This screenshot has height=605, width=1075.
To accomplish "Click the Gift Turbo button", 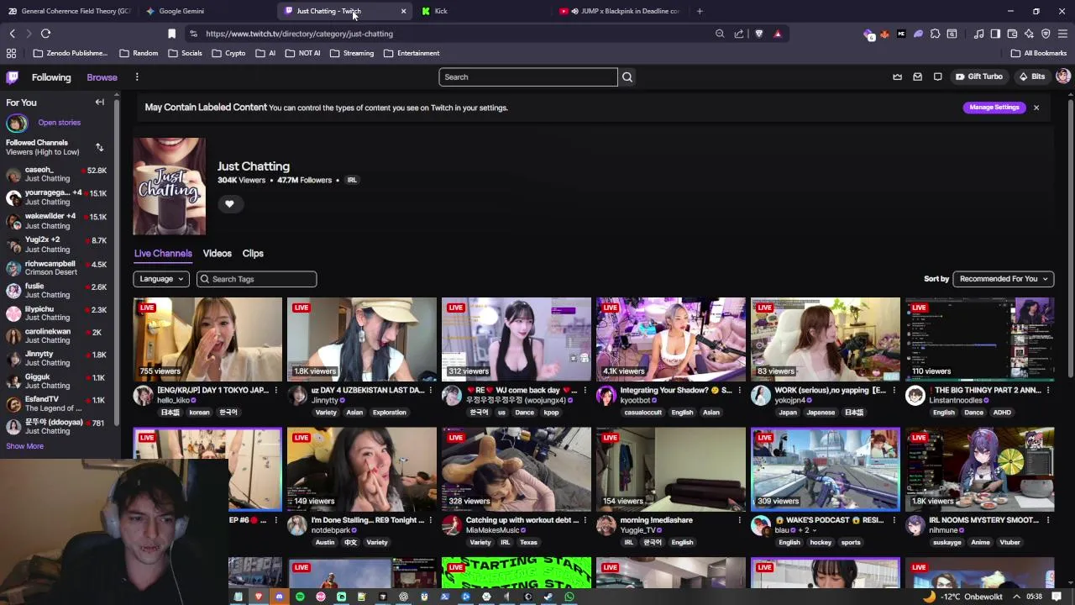I will click(979, 77).
